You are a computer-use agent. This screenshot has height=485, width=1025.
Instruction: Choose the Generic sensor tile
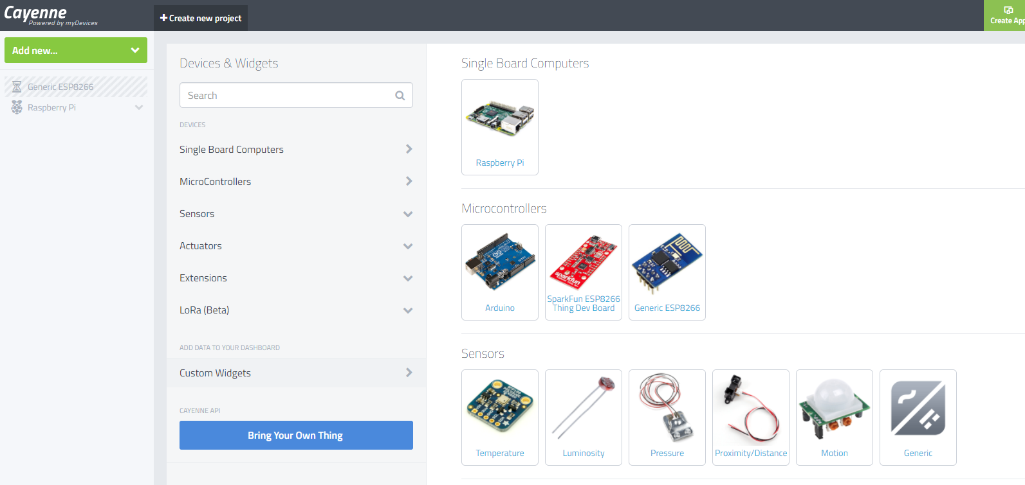click(x=918, y=418)
